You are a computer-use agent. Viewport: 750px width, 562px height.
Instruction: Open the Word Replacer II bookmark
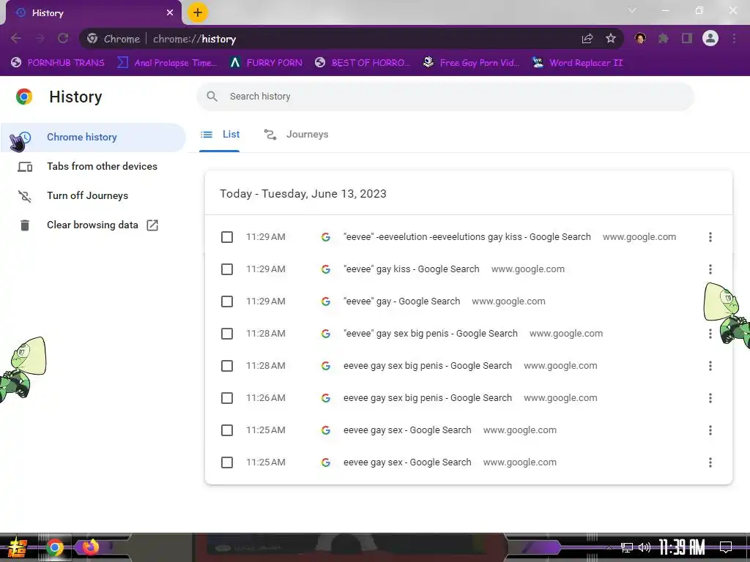tap(577, 63)
